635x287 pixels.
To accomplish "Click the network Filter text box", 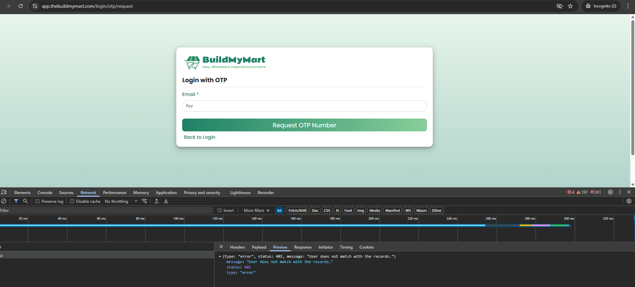I will tap(106, 211).
